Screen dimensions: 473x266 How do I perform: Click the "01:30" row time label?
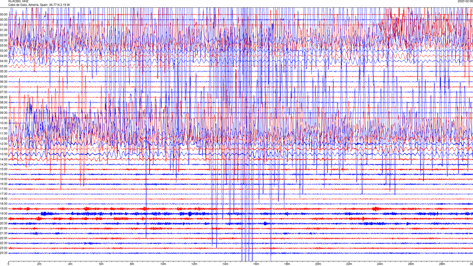(x=3, y=30)
